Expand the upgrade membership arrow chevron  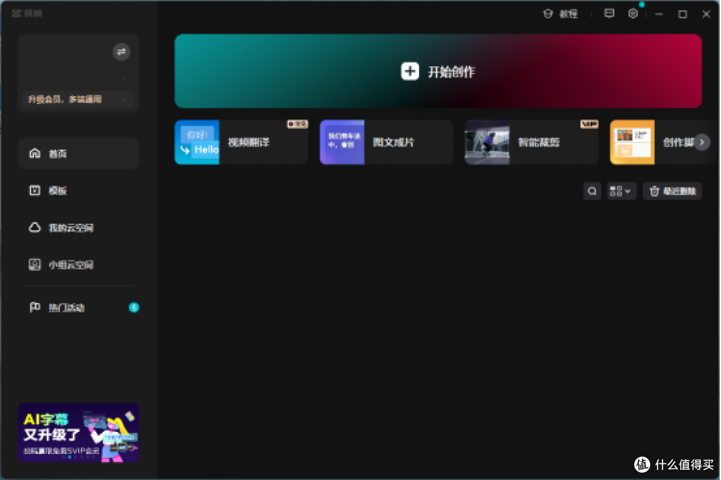pos(125,99)
